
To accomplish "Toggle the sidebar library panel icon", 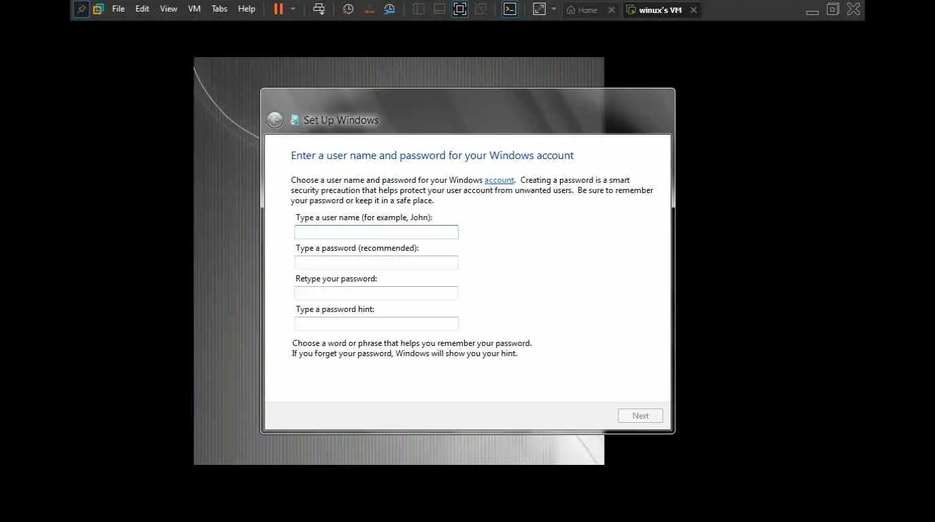I will [x=419, y=10].
